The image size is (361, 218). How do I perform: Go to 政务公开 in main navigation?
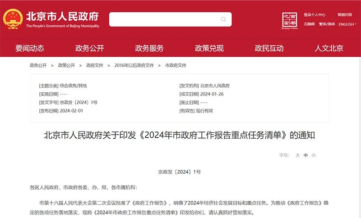point(89,48)
